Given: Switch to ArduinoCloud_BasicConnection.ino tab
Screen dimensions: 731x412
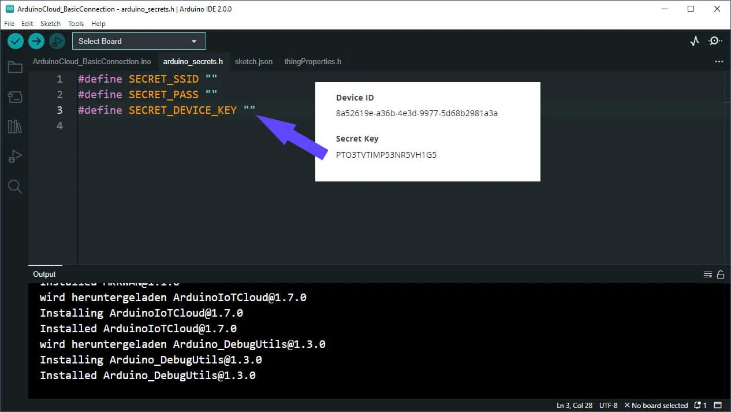Looking at the screenshot, I should click(92, 61).
